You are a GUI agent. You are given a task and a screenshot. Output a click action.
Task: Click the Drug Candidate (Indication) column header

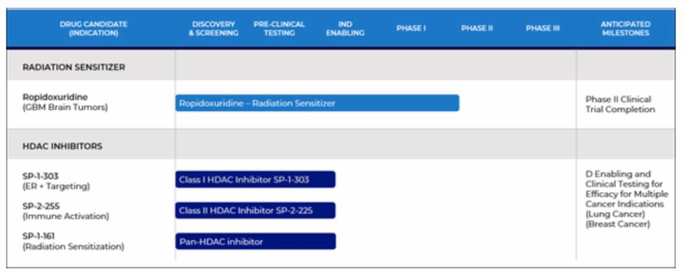93,28
